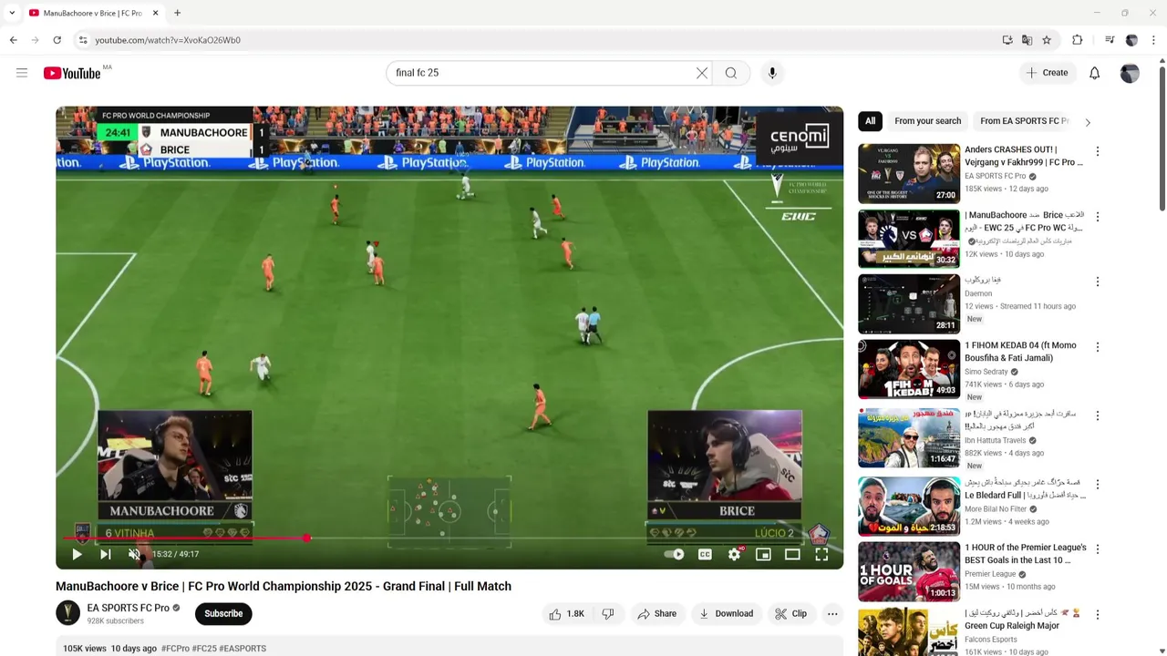
Task: Open the account avatar menu
Action: pyautogui.click(x=1130, y=73)
